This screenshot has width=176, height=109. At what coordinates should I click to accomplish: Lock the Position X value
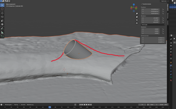point(163,10)
